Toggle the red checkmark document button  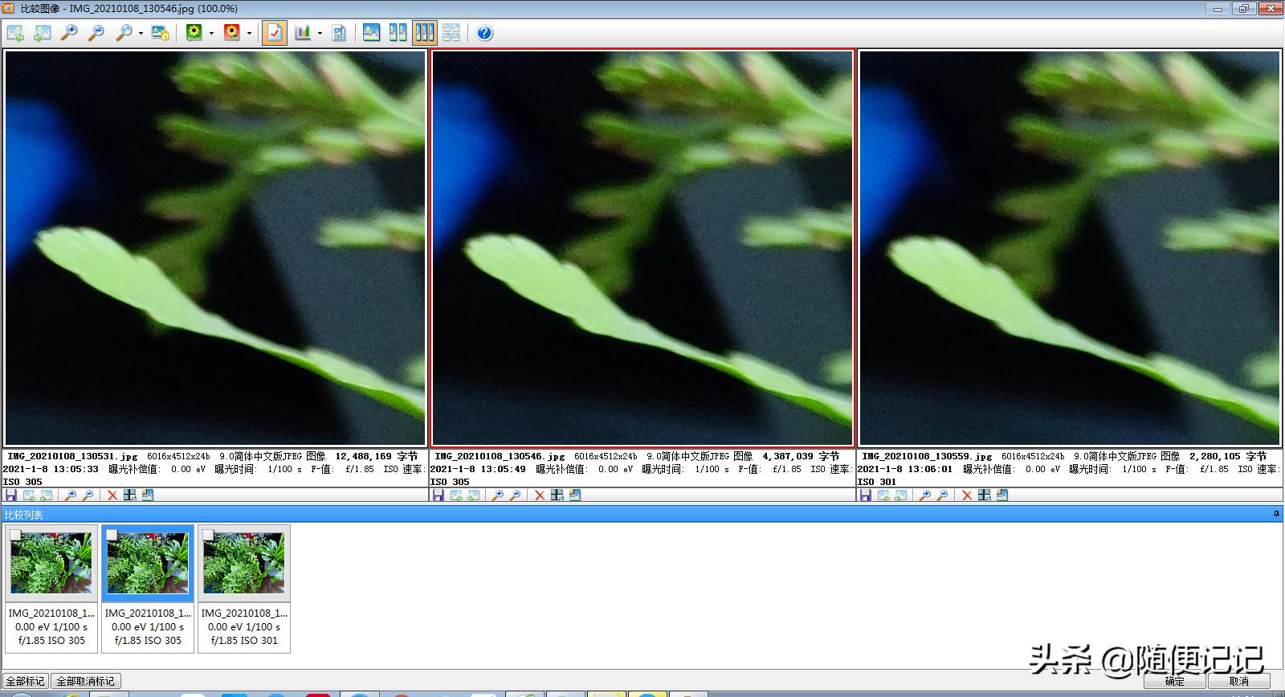point(275,33)
